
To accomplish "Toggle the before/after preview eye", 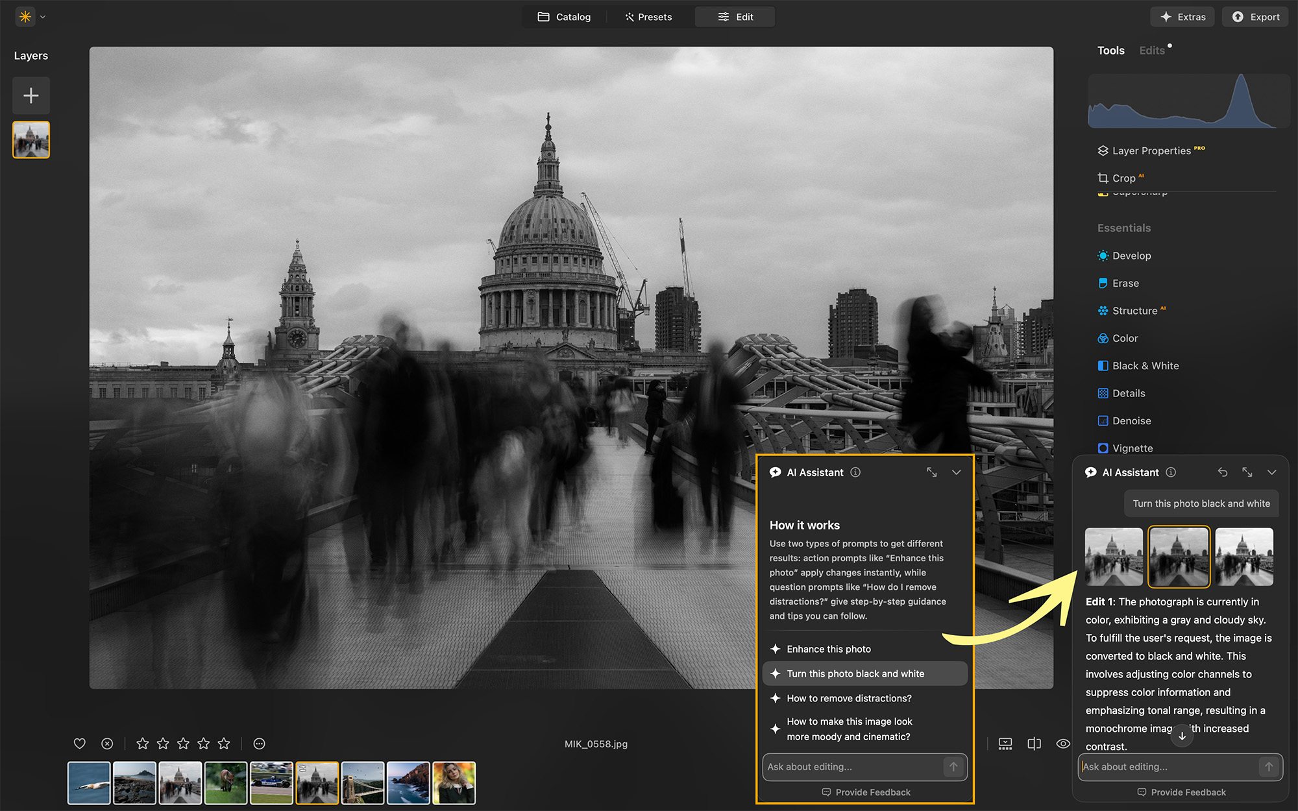I will pos(1062,744).
